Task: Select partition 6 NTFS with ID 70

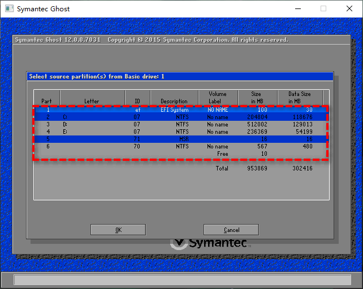Action: [181, 146]
